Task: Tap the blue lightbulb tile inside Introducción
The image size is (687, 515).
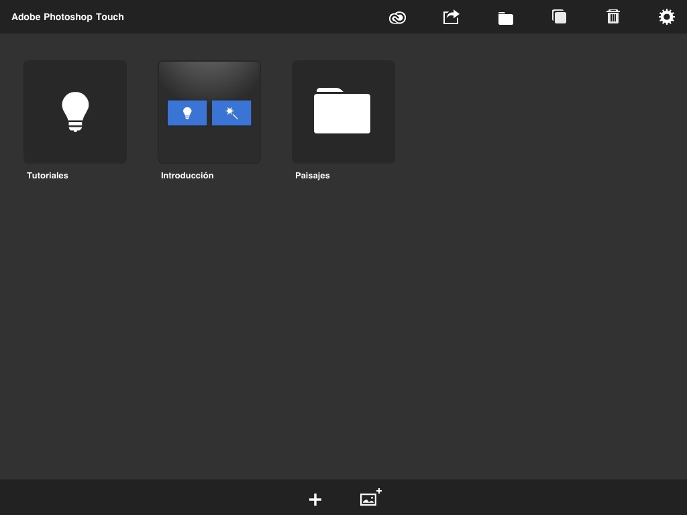Action: tap(187, 113)
